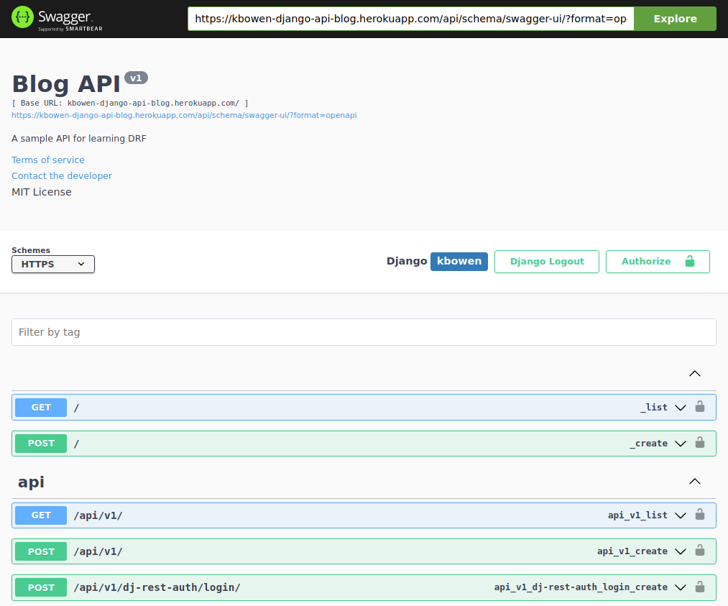This screenshot has height=606, width=728.
Task: Click the Django label next to kbowen
Action: (407, 261)
